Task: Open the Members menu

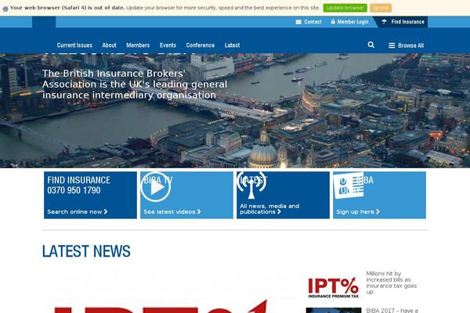Action: point(138,45)
